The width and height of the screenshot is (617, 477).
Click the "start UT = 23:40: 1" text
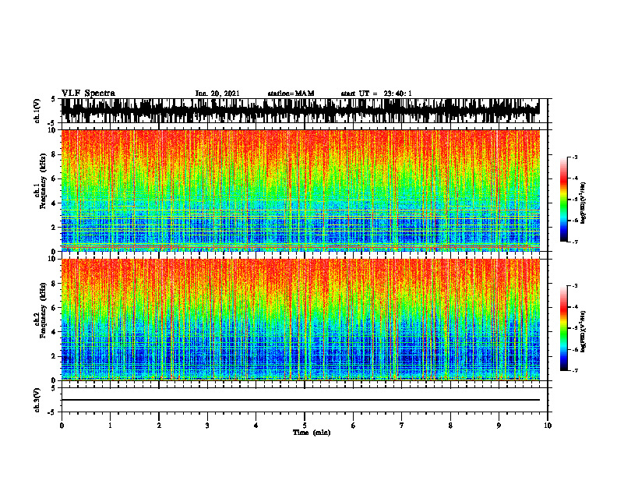point(376,94)
